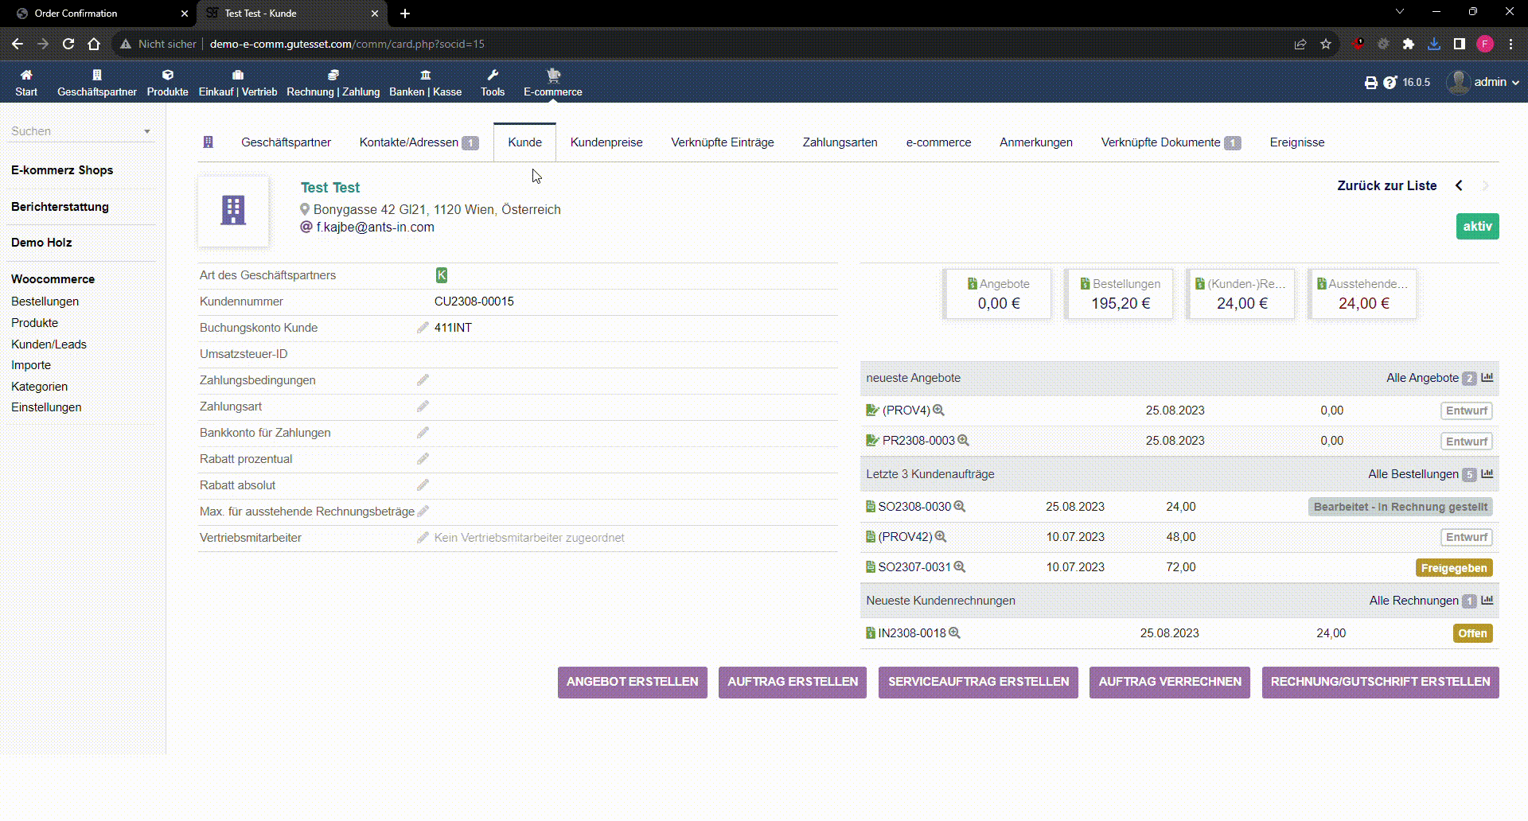Switch to Order Confirmation browser tab
Screen dimensions: 1528x821
pyautogui.click(x=99, y=14)
